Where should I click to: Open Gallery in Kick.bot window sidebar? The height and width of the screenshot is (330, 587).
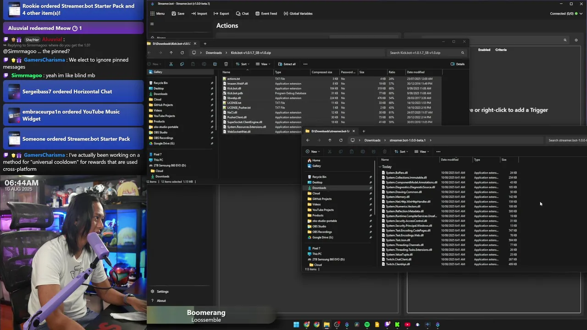pos(158,72)
